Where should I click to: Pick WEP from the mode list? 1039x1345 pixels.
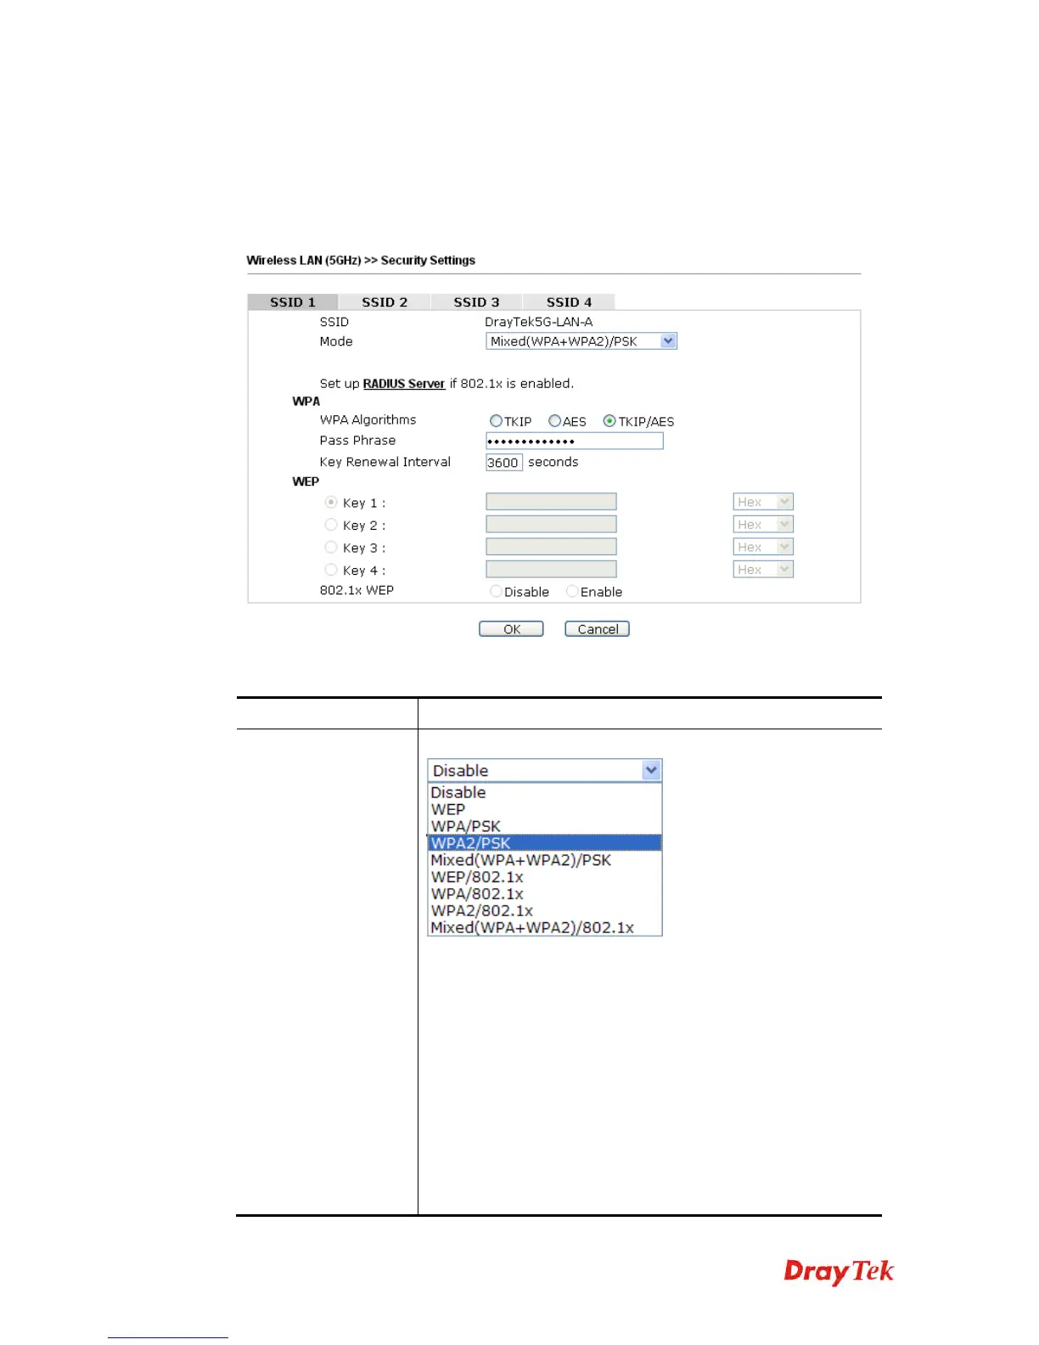coord(545,809)
